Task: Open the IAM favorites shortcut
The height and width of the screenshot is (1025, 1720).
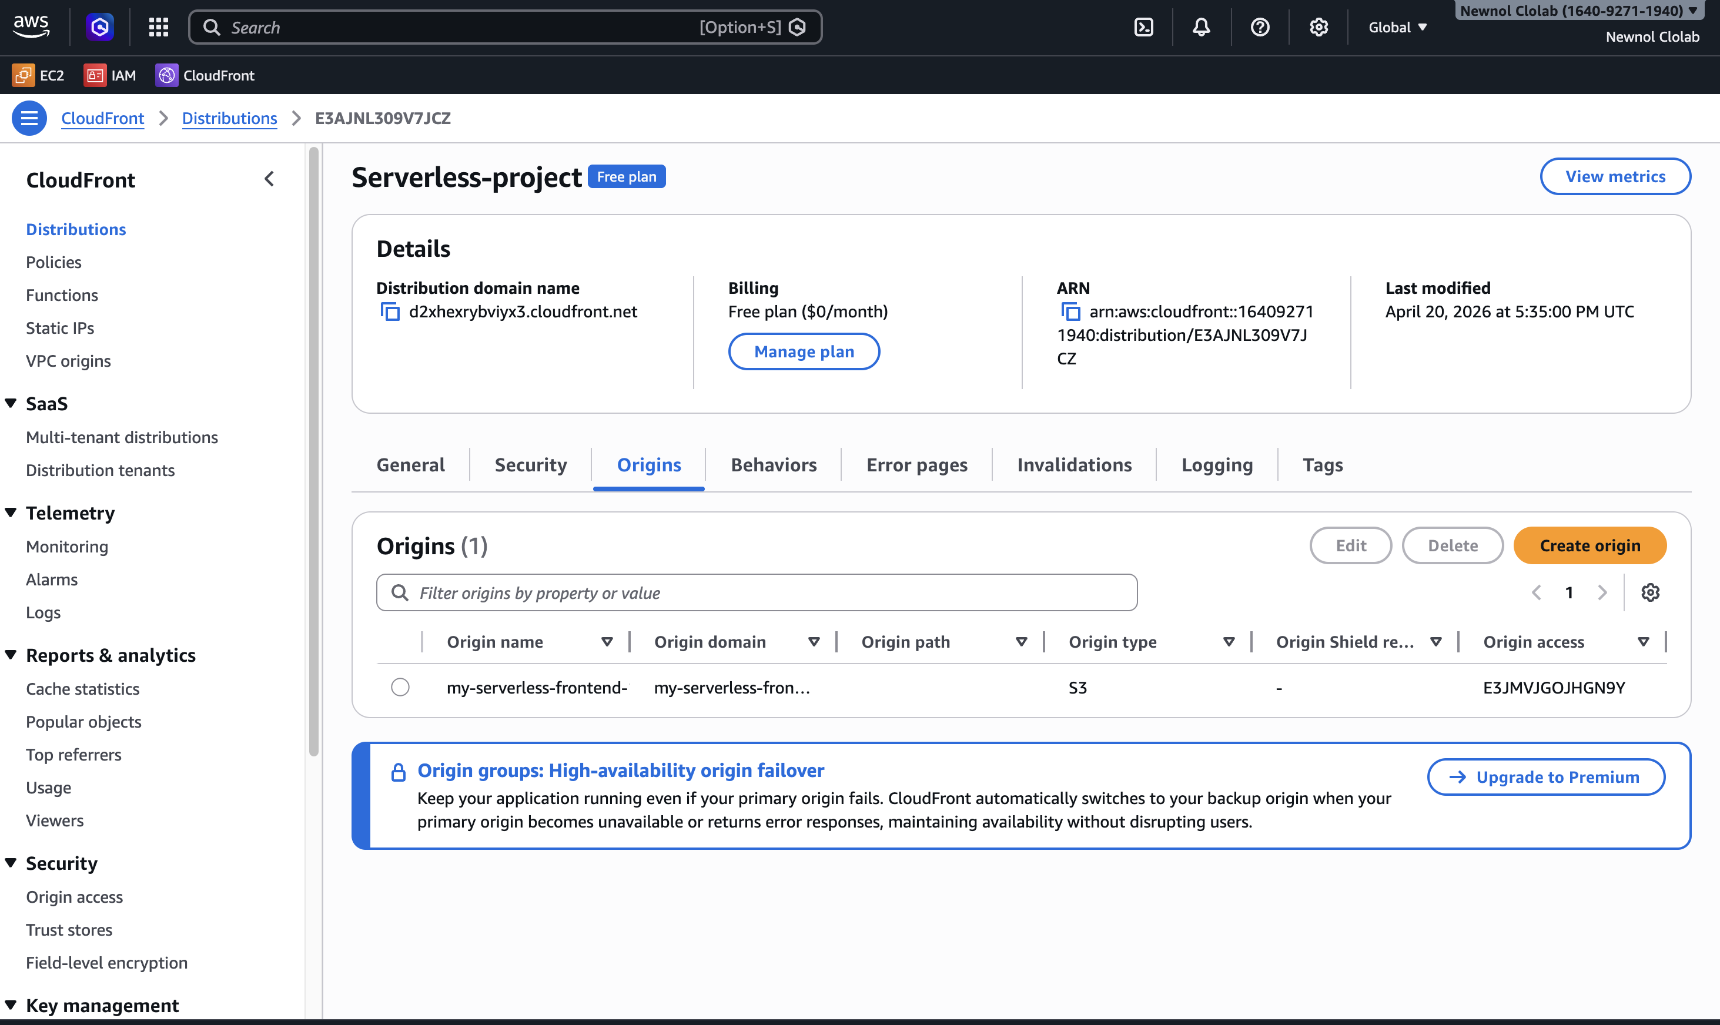Action: pos(110,75)
